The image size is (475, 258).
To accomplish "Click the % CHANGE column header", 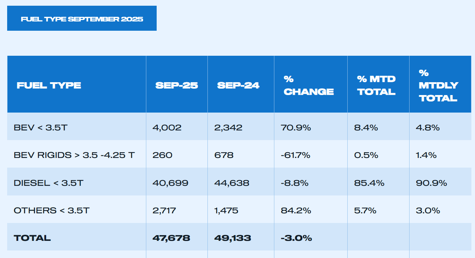I will (x=309, y=85).
